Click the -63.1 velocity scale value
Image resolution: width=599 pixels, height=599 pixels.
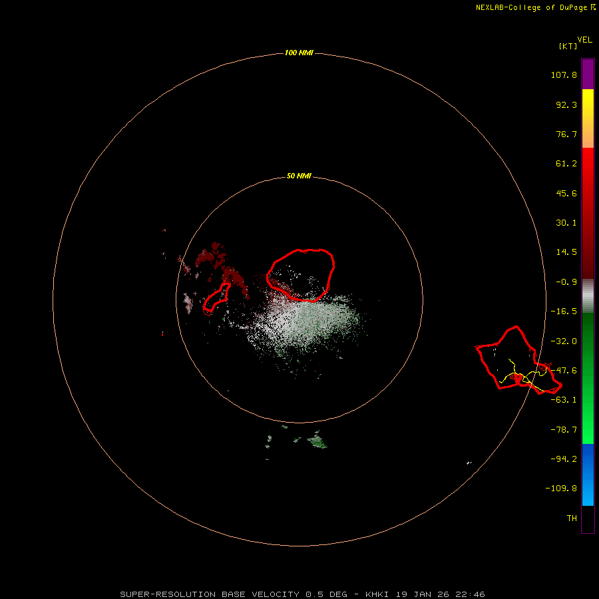coord(564,400)
